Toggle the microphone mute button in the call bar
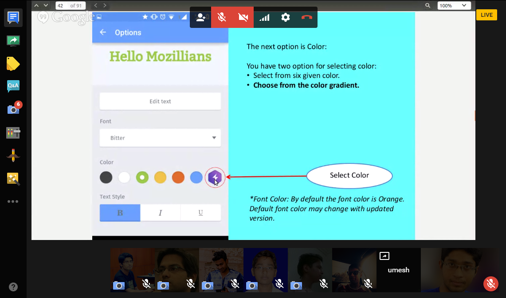Viewport: 506px width, 298px height. coord(222,17)
